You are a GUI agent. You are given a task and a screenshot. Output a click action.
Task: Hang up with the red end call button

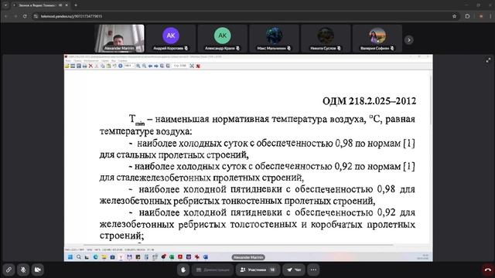pyautogui.click(x=488, y=270)
